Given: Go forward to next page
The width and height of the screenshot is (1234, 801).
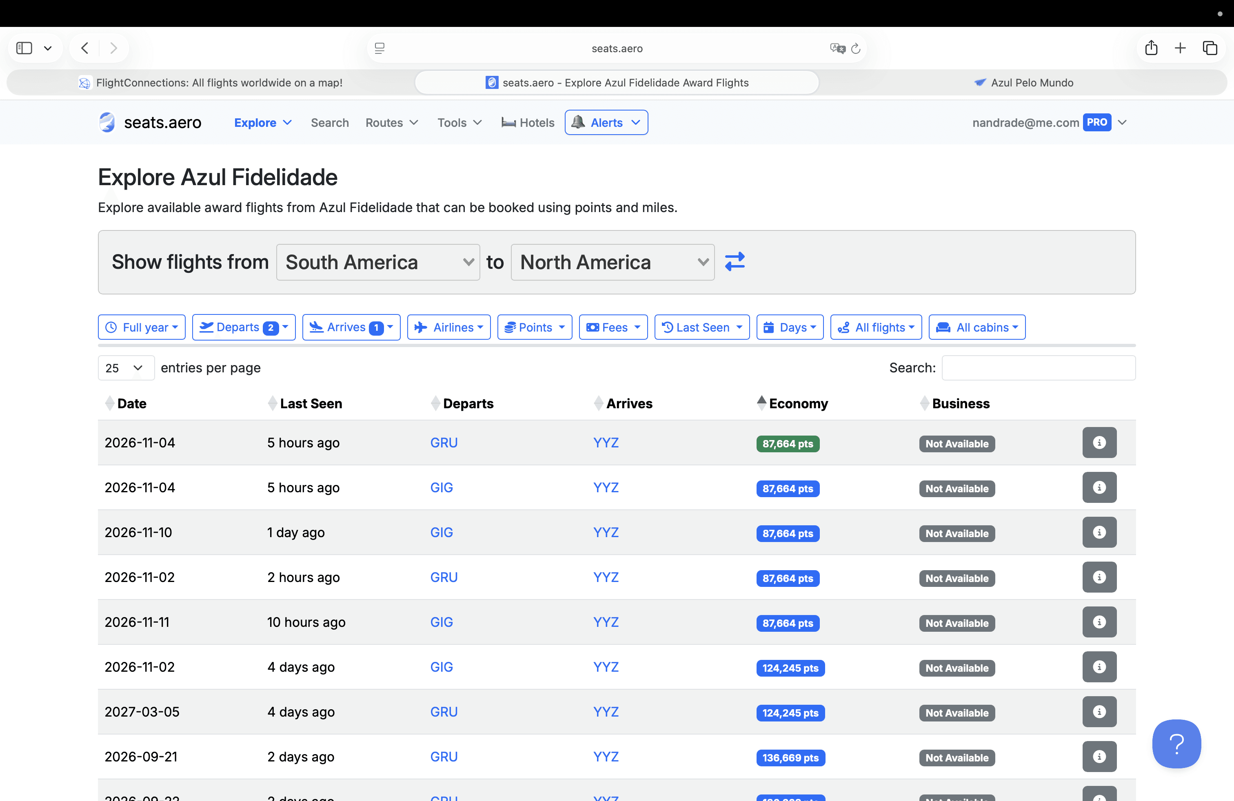Looking at the screenshot, I should pos(113,48).
